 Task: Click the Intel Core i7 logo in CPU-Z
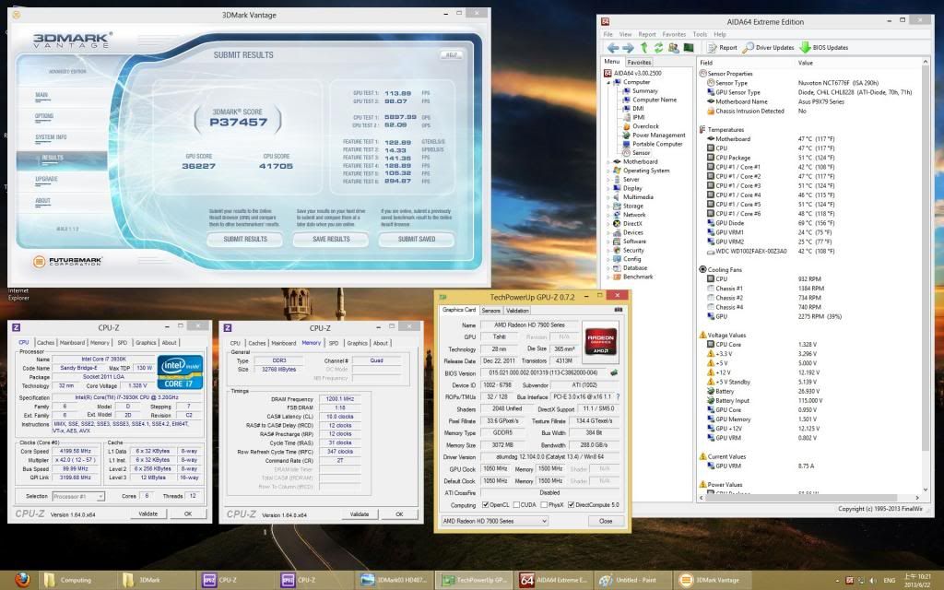coord(180,372)
